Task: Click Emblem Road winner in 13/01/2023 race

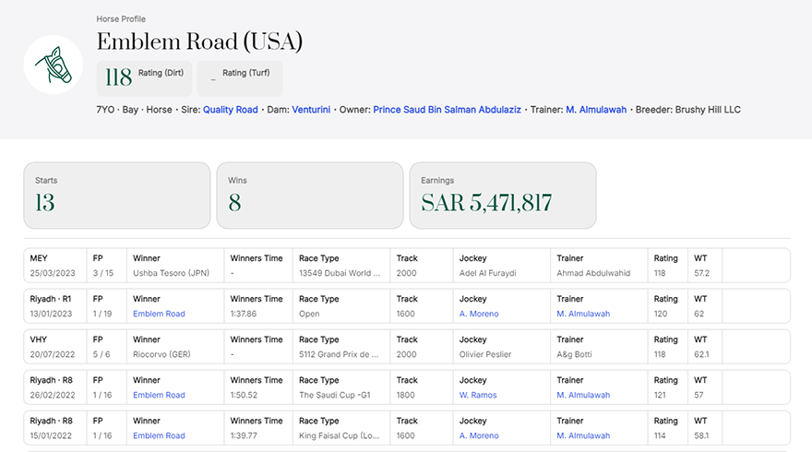Action: coord(159,314)
